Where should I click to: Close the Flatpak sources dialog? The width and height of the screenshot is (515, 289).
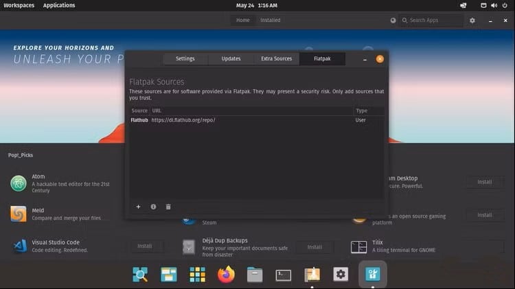point(380,59)
